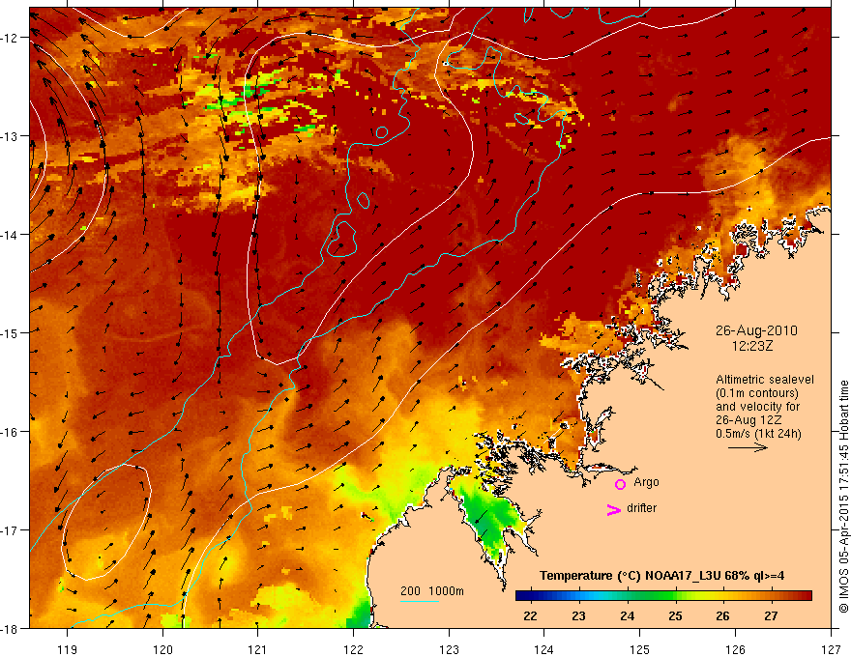Click the colorbar label '24'
Viewport: 851px width, 657px height.
[627, 616]
